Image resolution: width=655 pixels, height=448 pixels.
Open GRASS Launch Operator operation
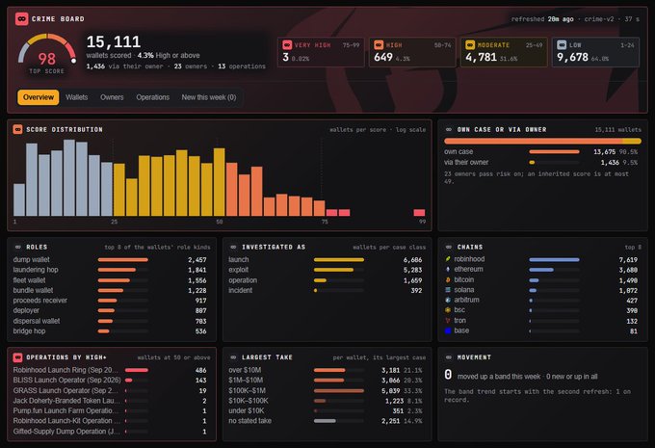(x=110, y=391)
